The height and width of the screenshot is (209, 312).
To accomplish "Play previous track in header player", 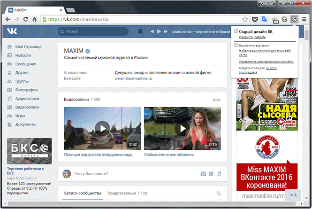I will (x=152, y=31).
